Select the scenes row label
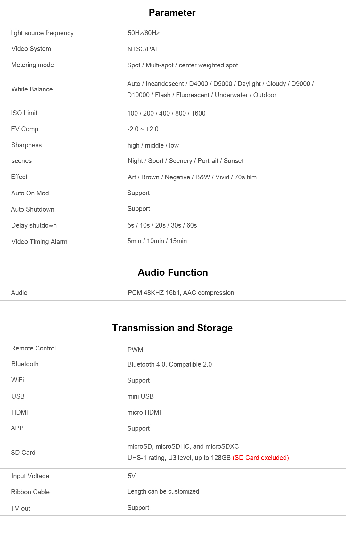Viewport: 346px width, 544px height. click(x=21, y=161)
